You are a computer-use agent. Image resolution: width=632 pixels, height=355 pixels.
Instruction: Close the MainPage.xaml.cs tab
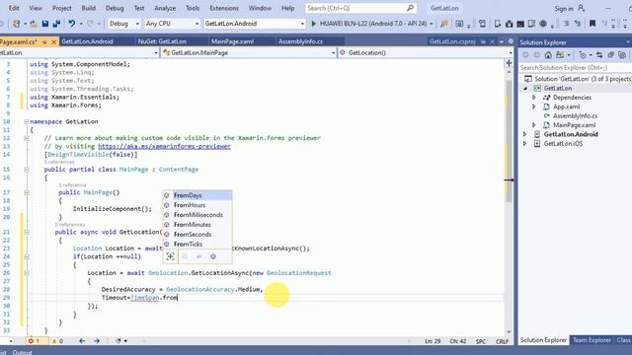tap(54, 41)
